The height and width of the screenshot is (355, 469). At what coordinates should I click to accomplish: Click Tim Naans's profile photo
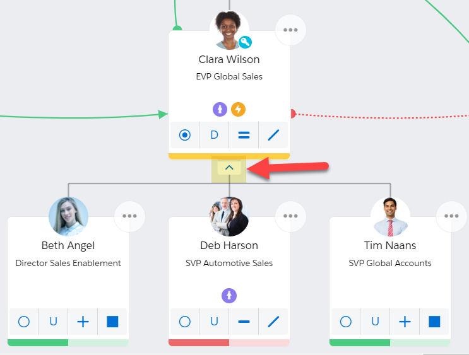390,216
